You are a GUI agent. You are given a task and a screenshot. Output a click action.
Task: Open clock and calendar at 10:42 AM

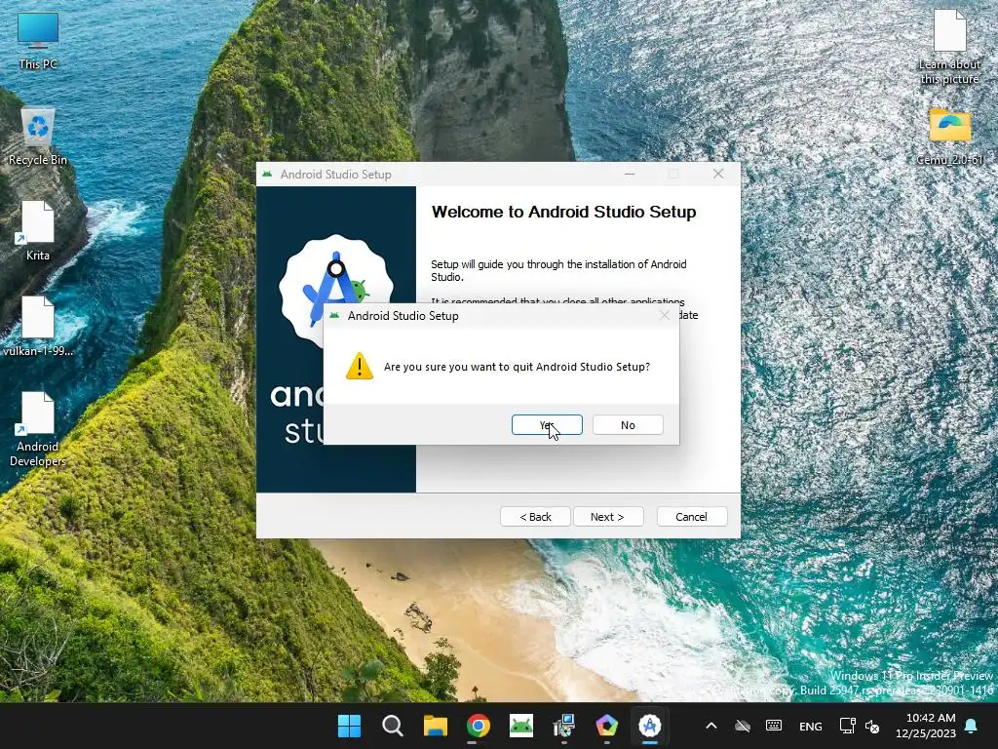(926, 726)
